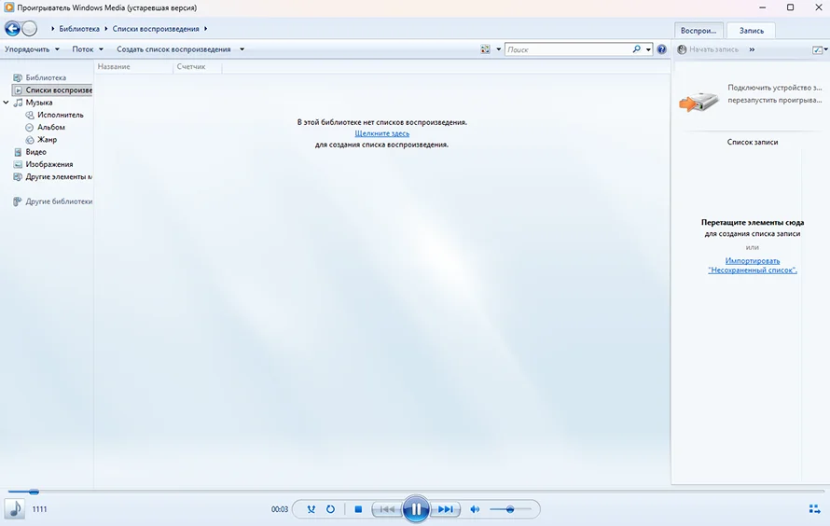Open the Упорядочить dropdown menu
The height and width of the screenshot is (526, 830).
coord(32,49)
